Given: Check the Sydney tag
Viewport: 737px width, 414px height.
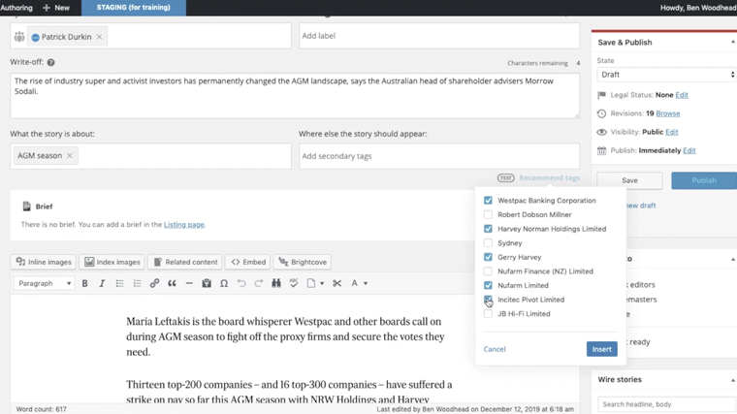Looking at the screenshot, I should 488,243.
